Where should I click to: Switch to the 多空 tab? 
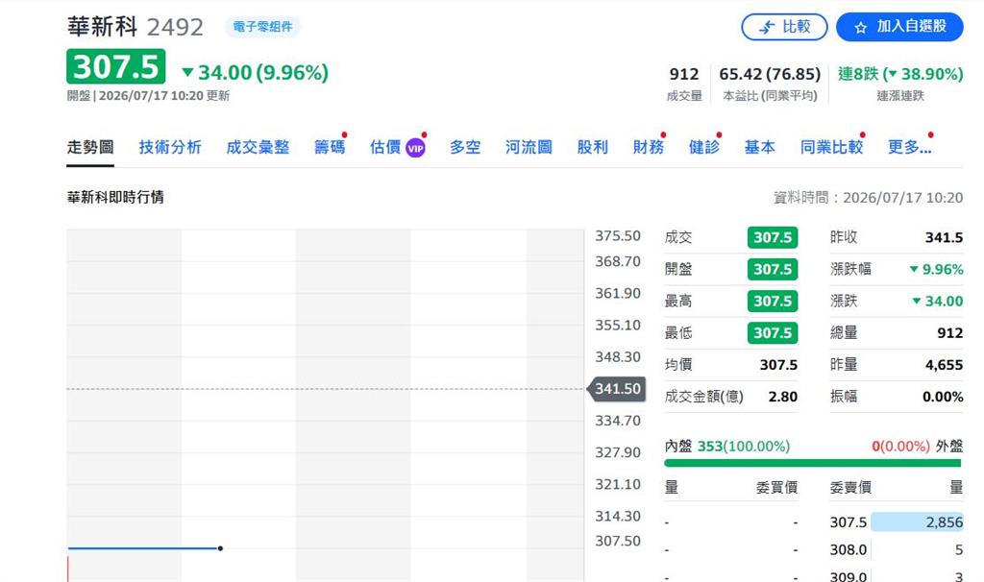point(465,147)
